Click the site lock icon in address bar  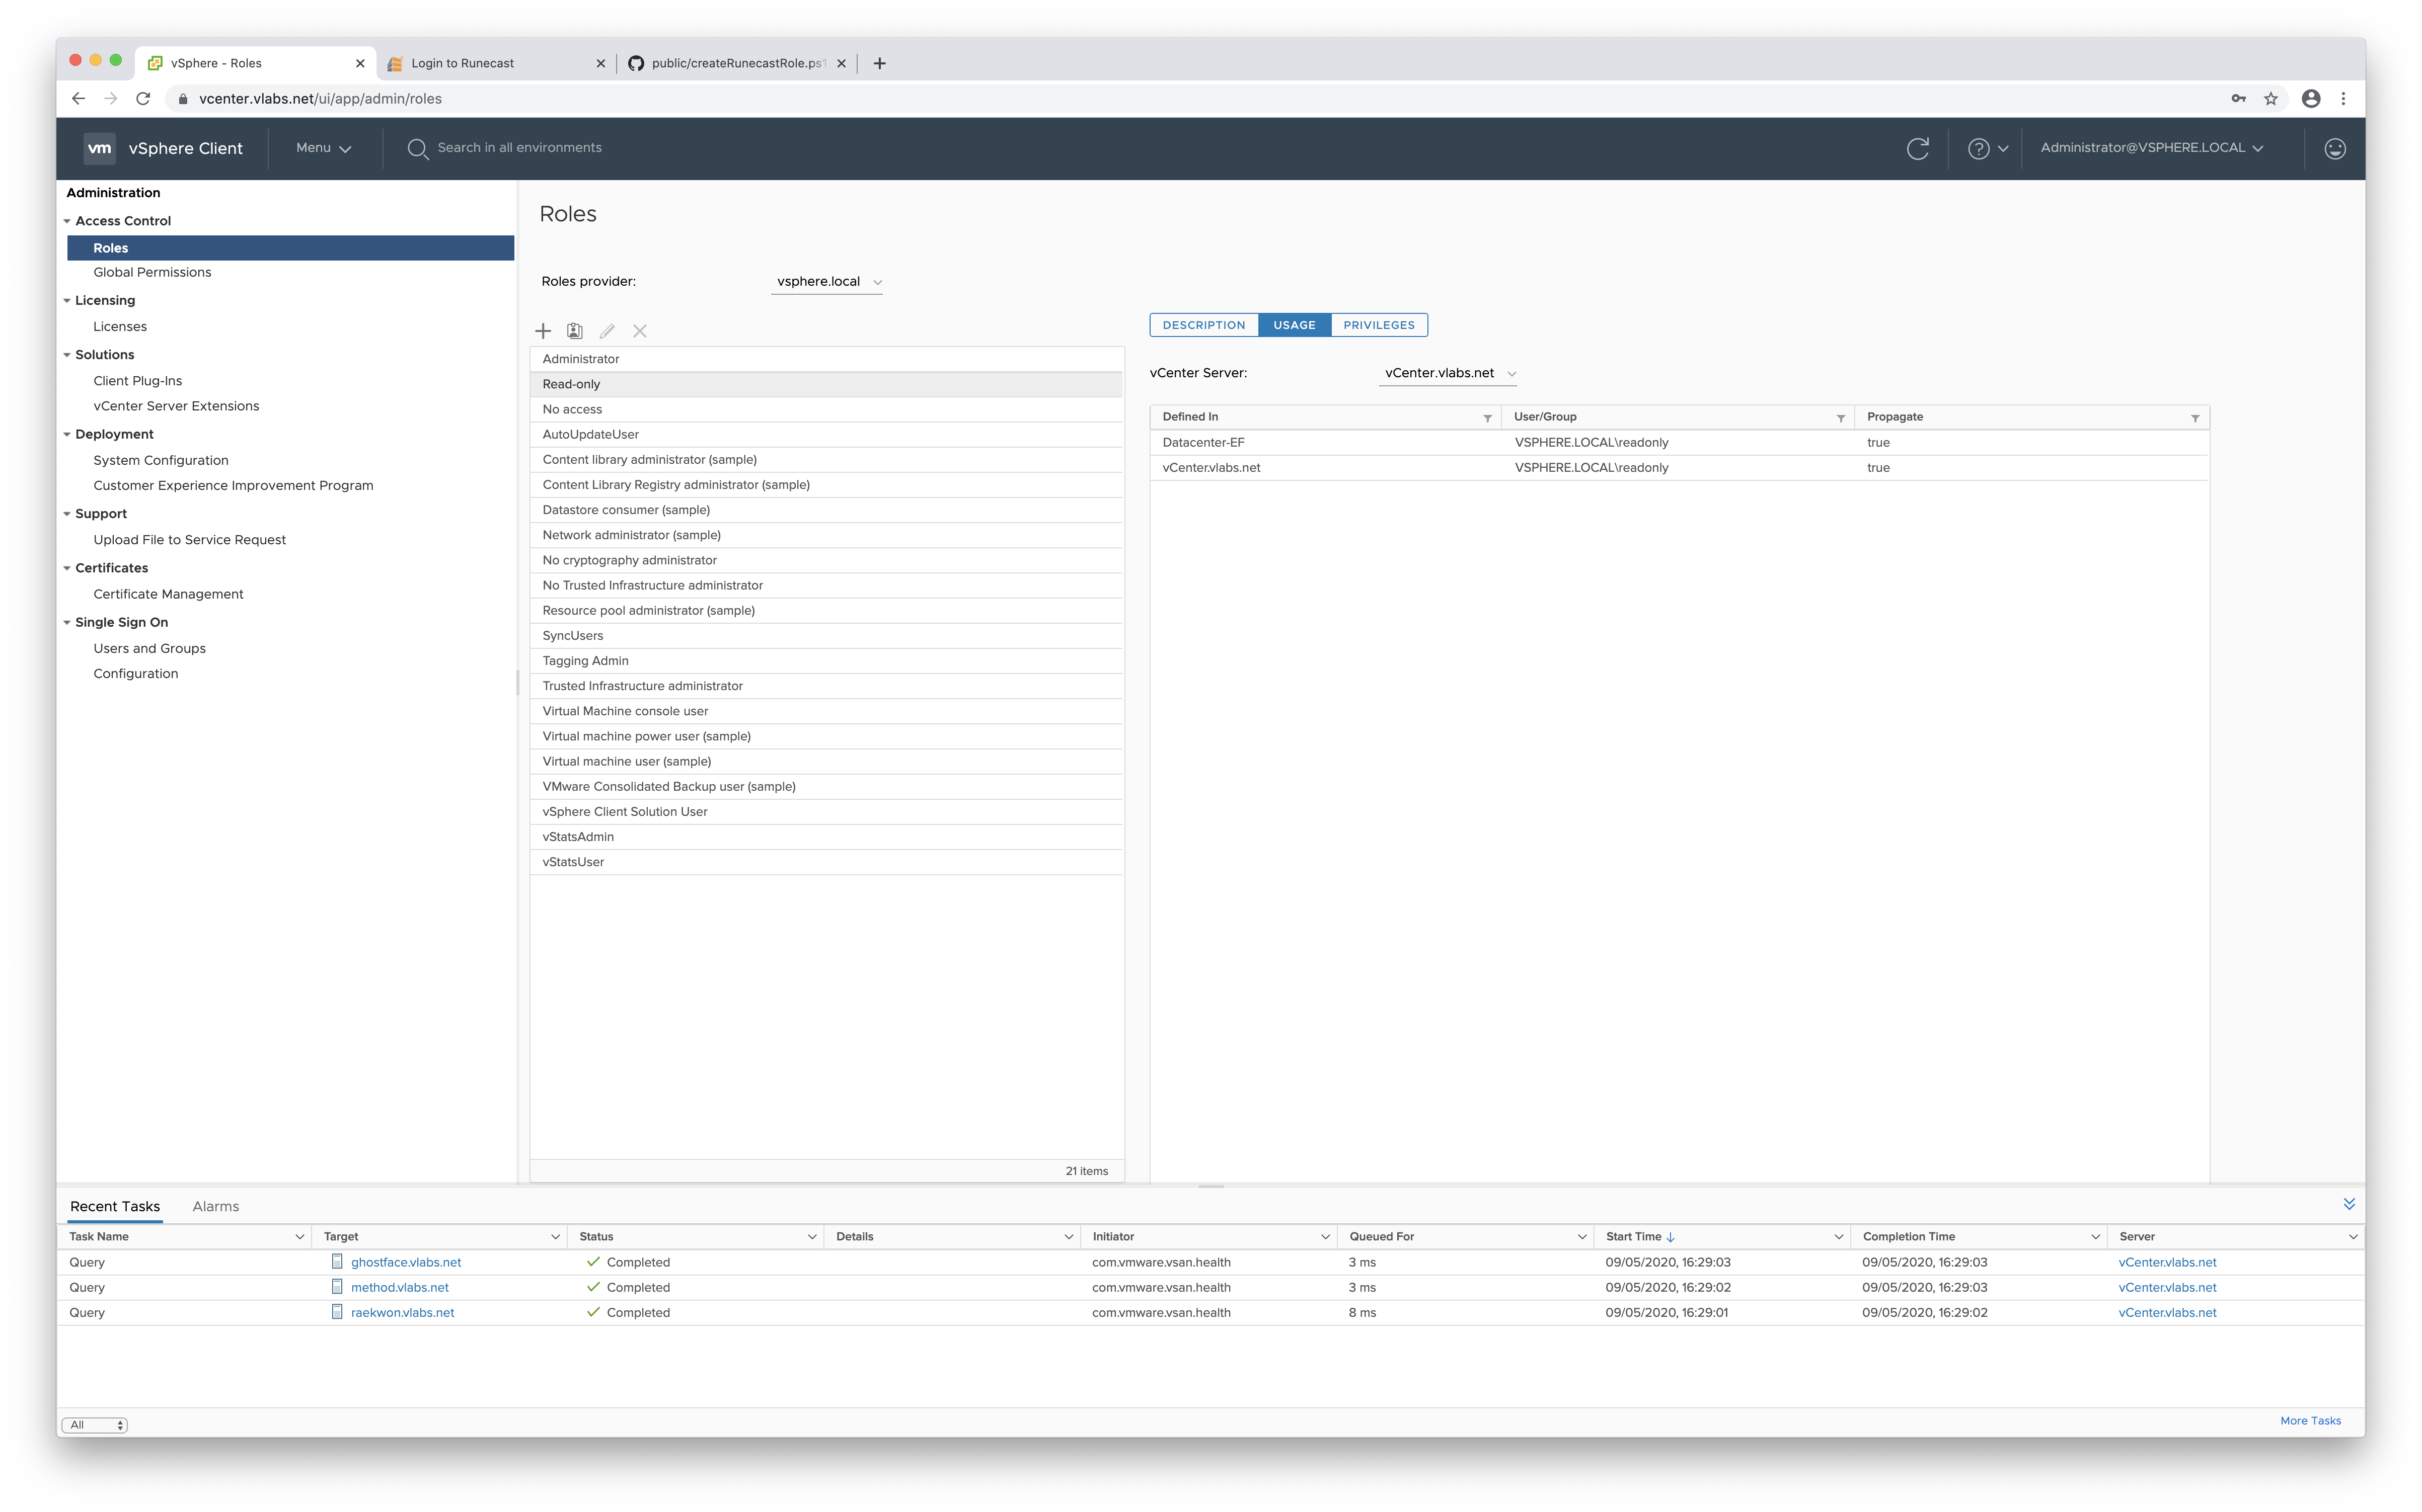pos(183,98)
